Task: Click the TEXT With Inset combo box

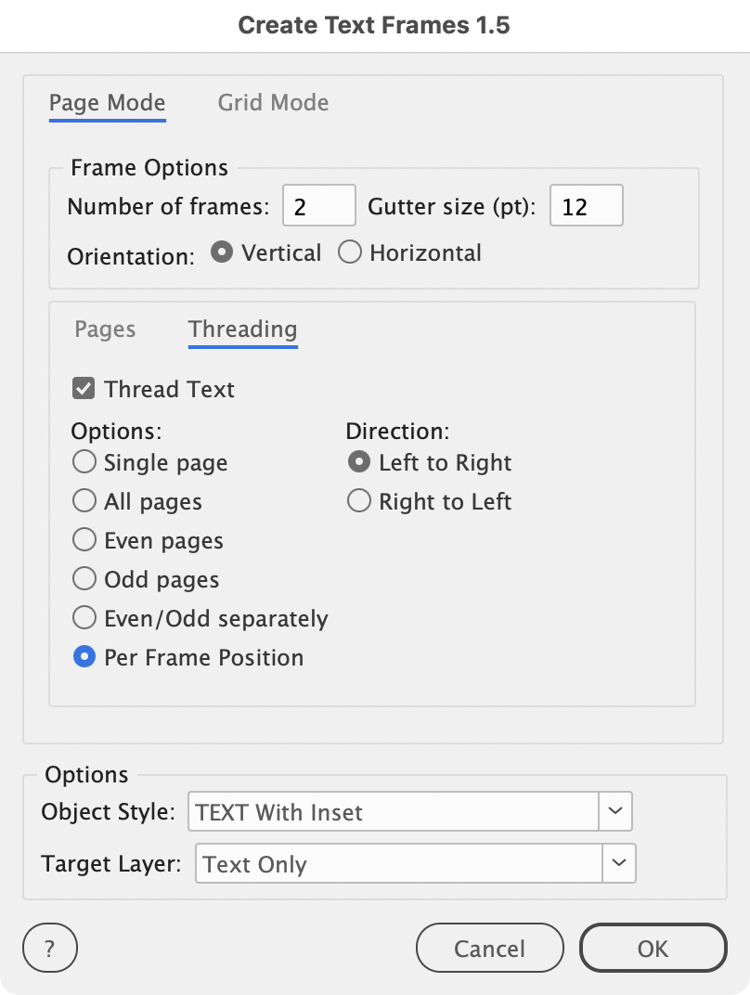Action: [394, 811]
